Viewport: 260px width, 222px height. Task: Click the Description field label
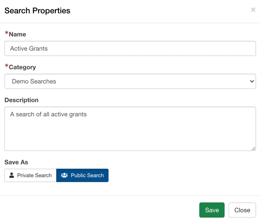tap(22, 100)
